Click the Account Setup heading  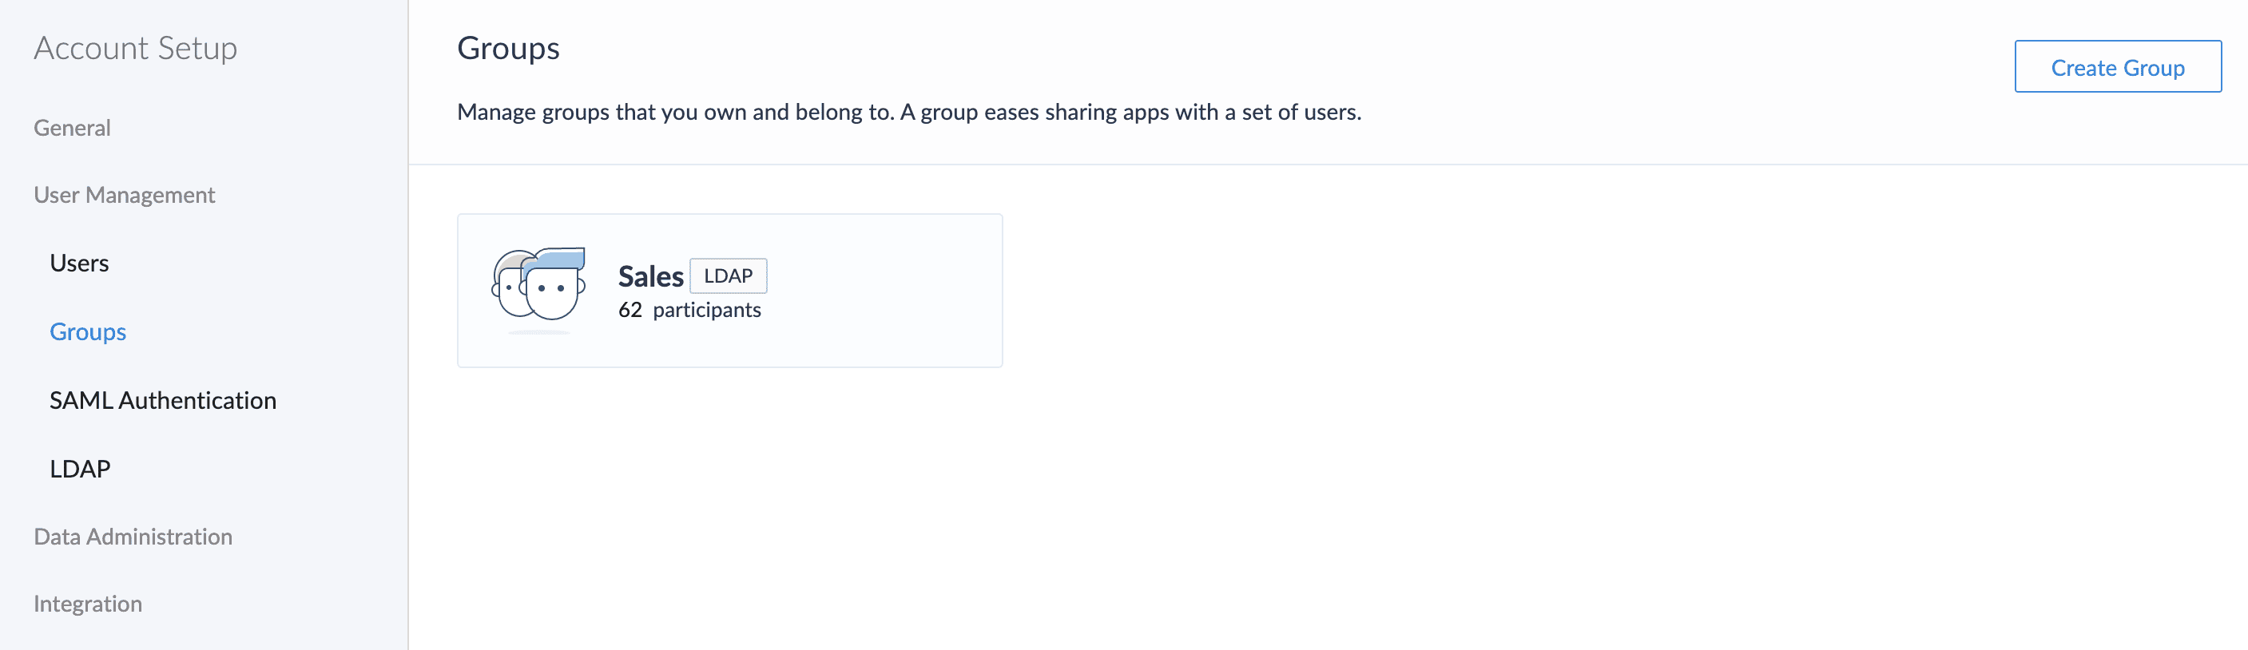(135, 48)
